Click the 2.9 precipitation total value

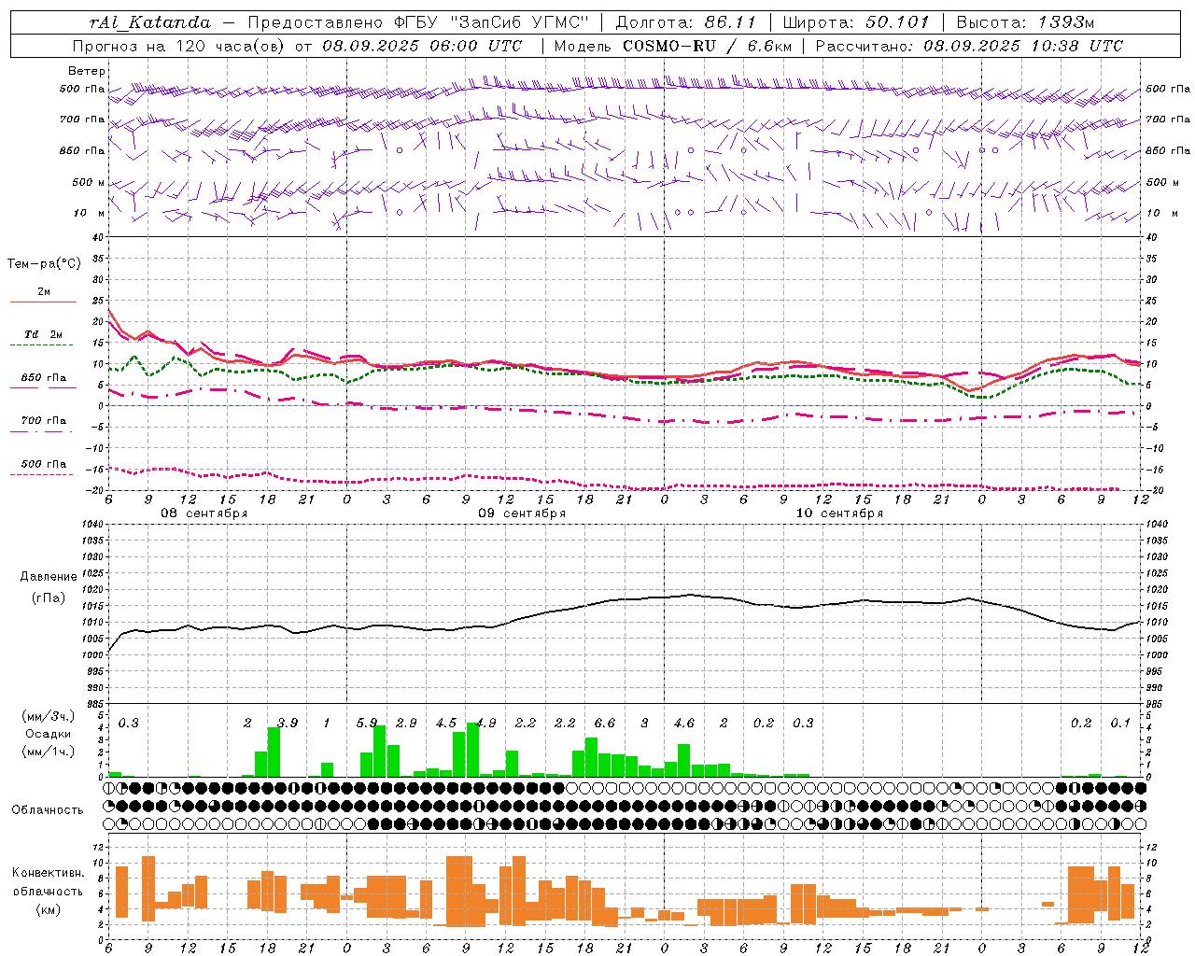(406, 724)
